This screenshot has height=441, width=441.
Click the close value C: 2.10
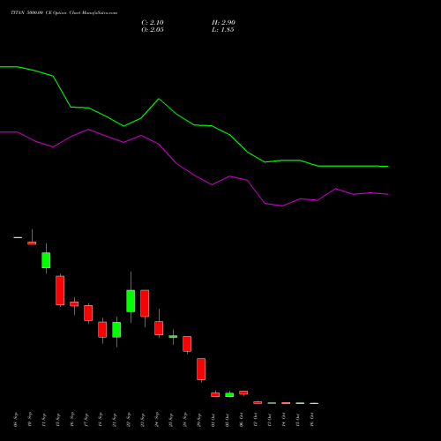[x=153, y=23]
